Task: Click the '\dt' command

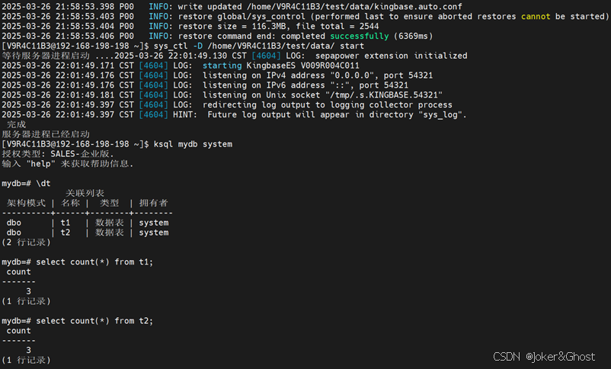Action: point(43,183)
